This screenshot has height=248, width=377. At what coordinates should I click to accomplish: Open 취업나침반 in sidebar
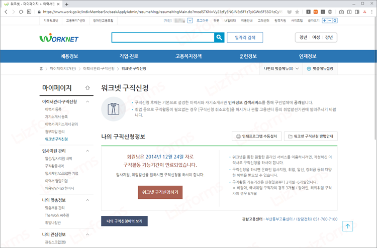(x=53, y=223)
